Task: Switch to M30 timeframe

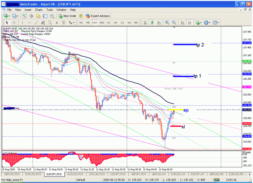Action: [102, 23]
